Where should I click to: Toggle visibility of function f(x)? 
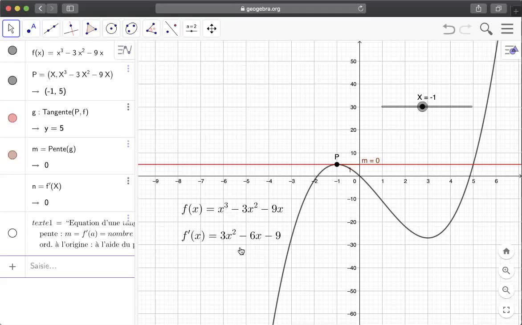tap(12, 51)
